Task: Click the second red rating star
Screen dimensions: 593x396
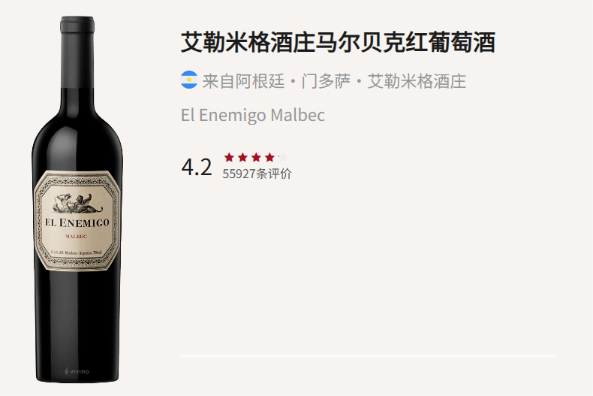Action: tap(242, 157)
